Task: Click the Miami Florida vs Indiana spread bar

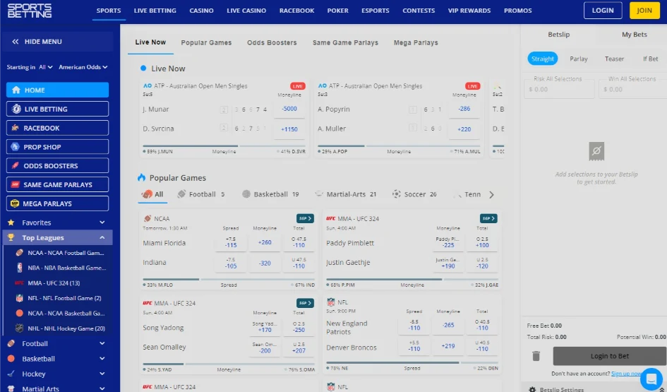Action: pos(229,280)
